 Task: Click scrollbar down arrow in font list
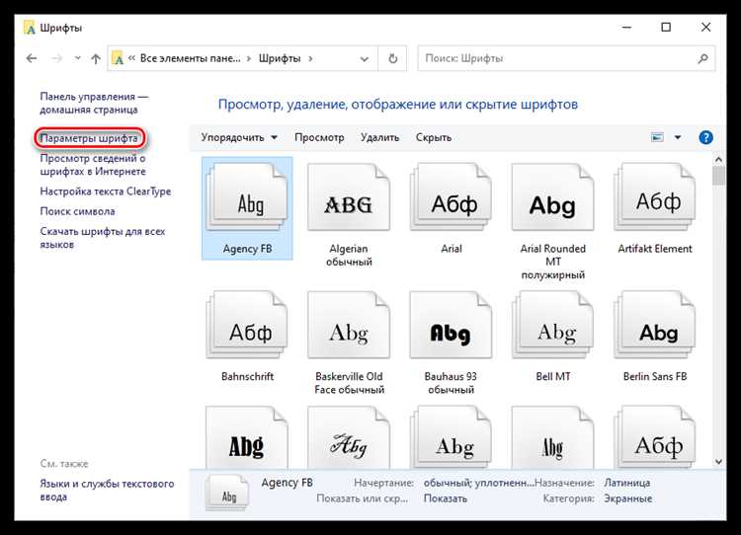(x=718, y=462)
